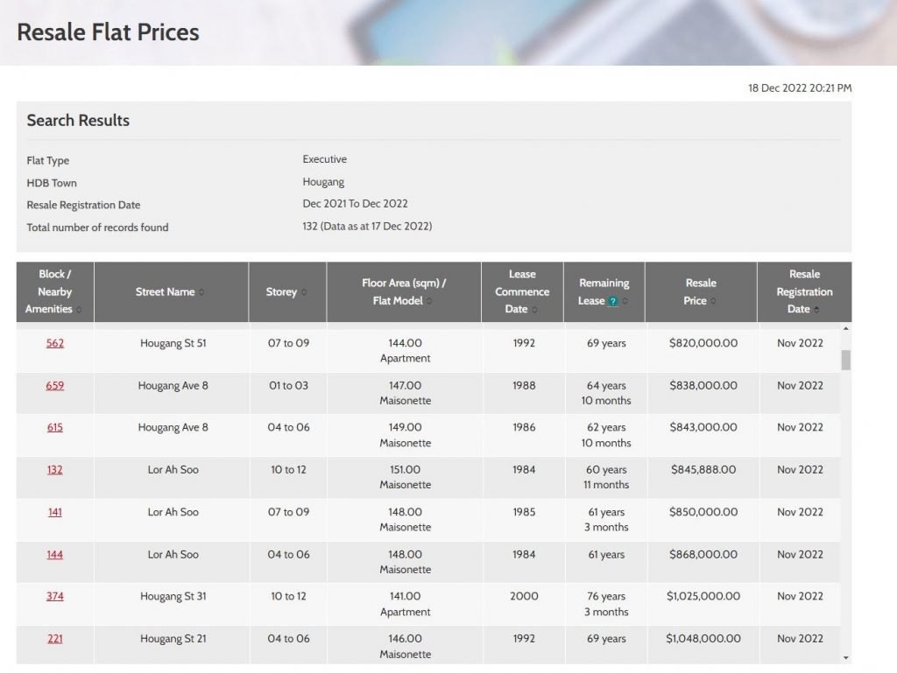This screenshot has width=897, height=673.
Task: Grab the results table scrollbar thumb
Action: point(845,360)
